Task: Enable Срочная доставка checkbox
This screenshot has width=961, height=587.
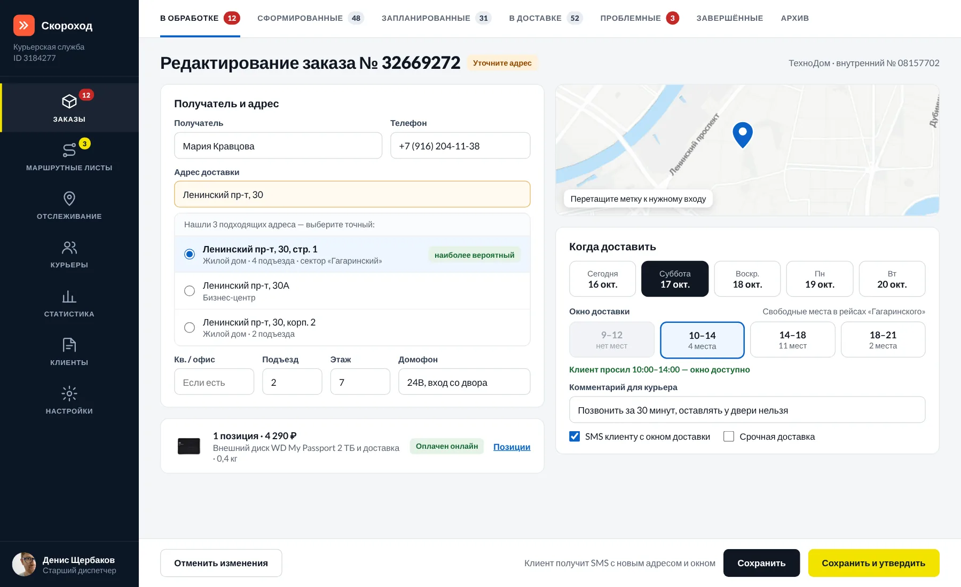Action: click(x=729, y=437)
